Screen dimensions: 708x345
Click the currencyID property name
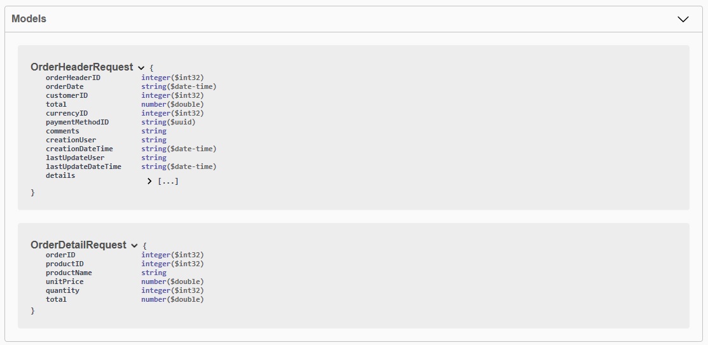click(67, 113)
